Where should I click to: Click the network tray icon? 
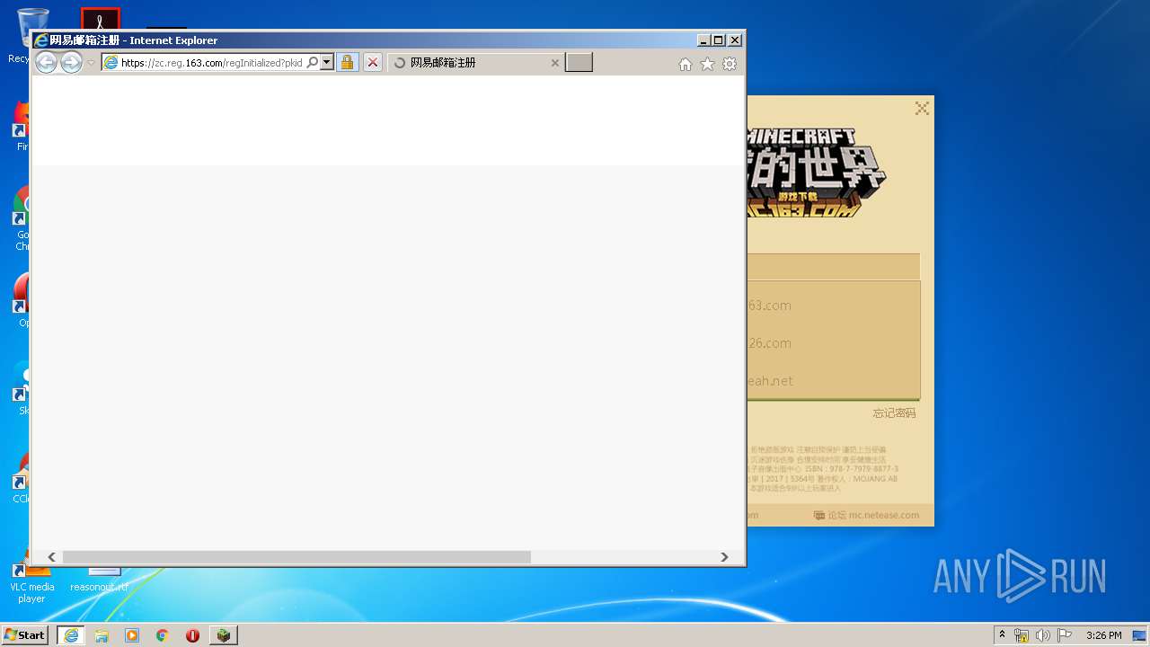[x=1022, y=635]
